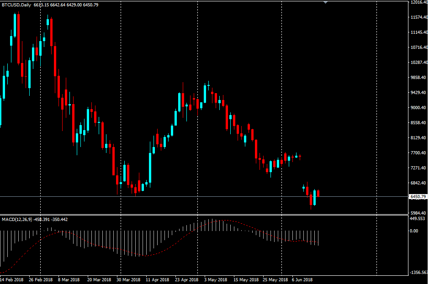The image size is (429, 284).
Task: Click the 6842.40 price axis label
Action: click(x=418, y=183)
